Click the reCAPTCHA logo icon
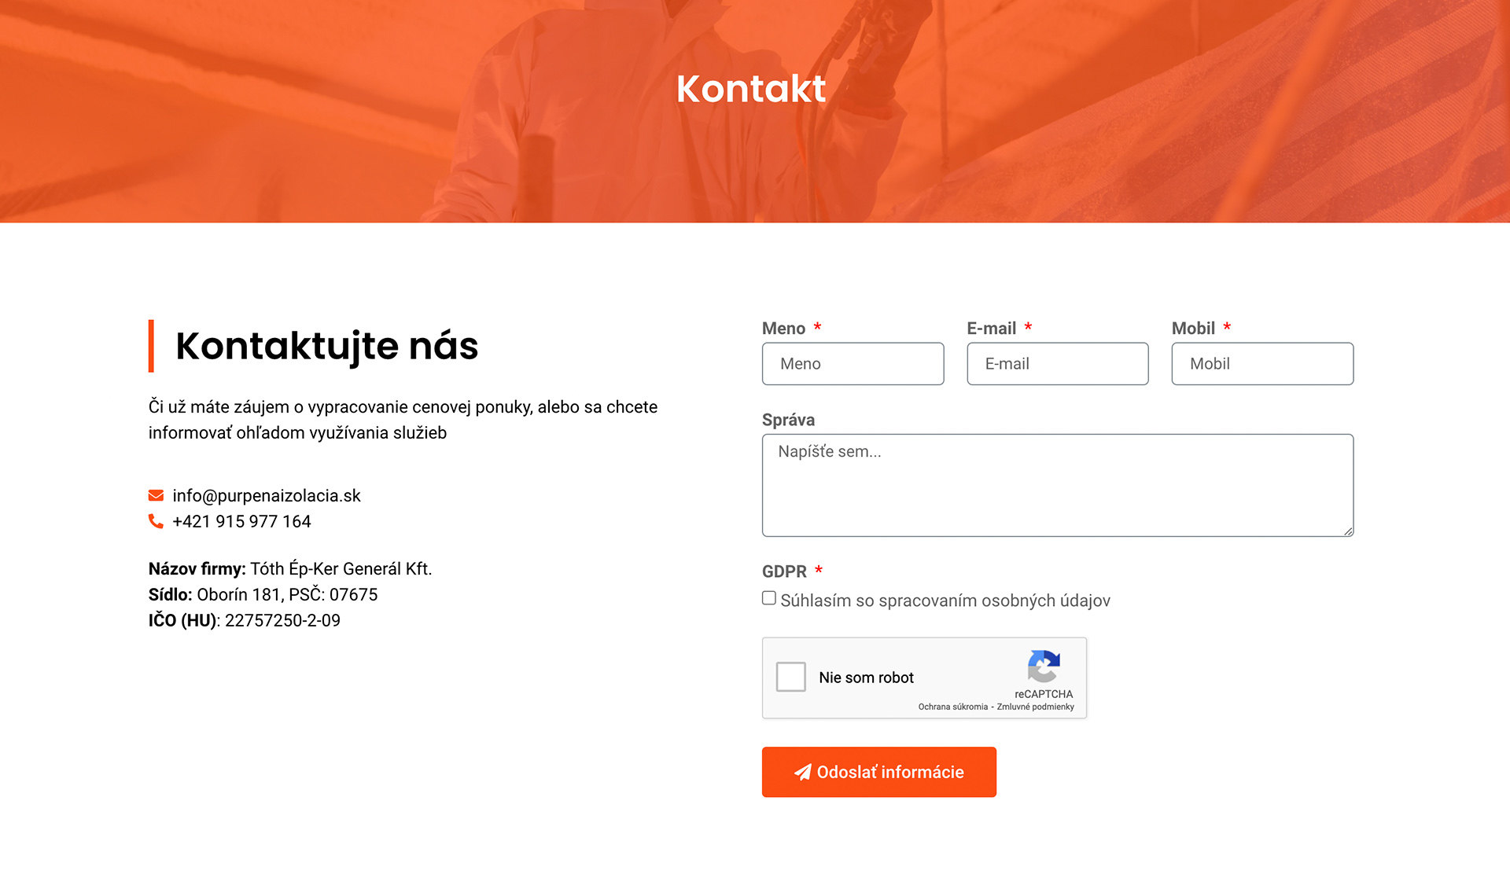This screenshot has height=878, width=1510. point(1044,667)
